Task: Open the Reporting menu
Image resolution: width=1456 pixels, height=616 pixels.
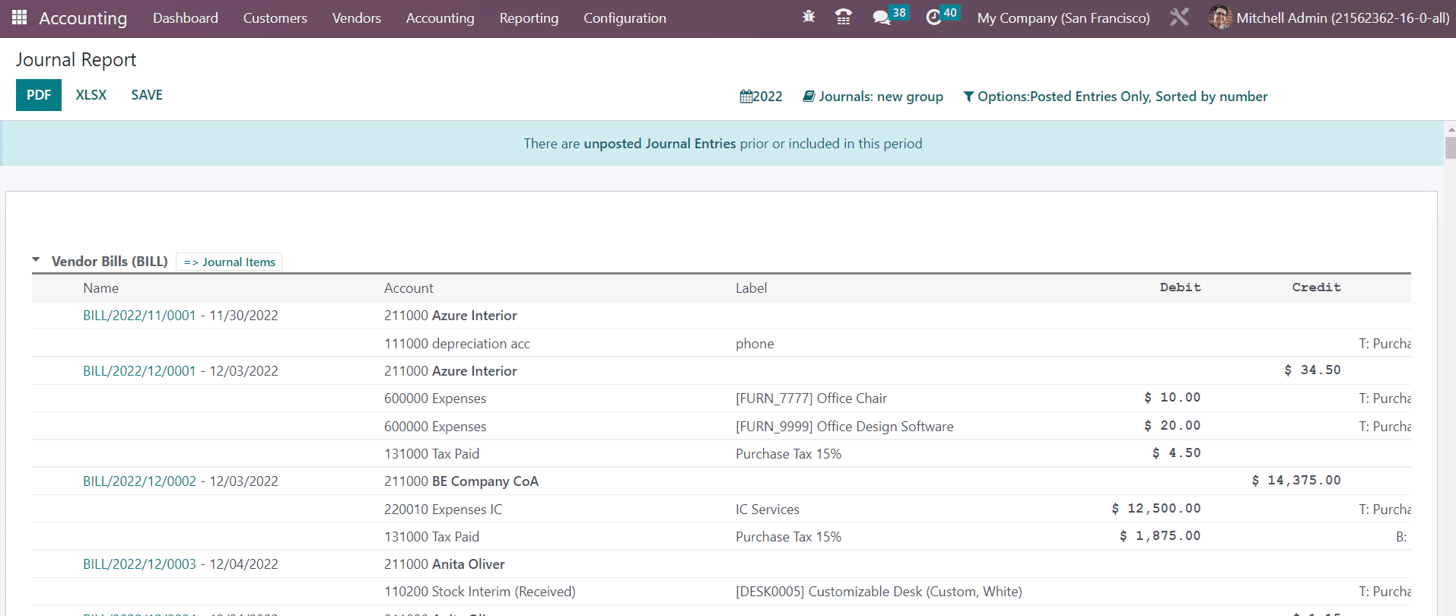Action: click(529, 18)
